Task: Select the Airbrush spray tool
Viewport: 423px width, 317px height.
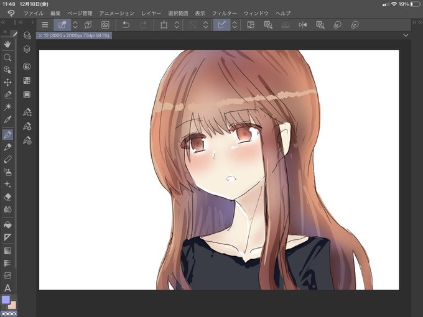Action: (x=7, y=172)
